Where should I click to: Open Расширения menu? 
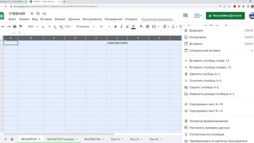tap(113, 19)
